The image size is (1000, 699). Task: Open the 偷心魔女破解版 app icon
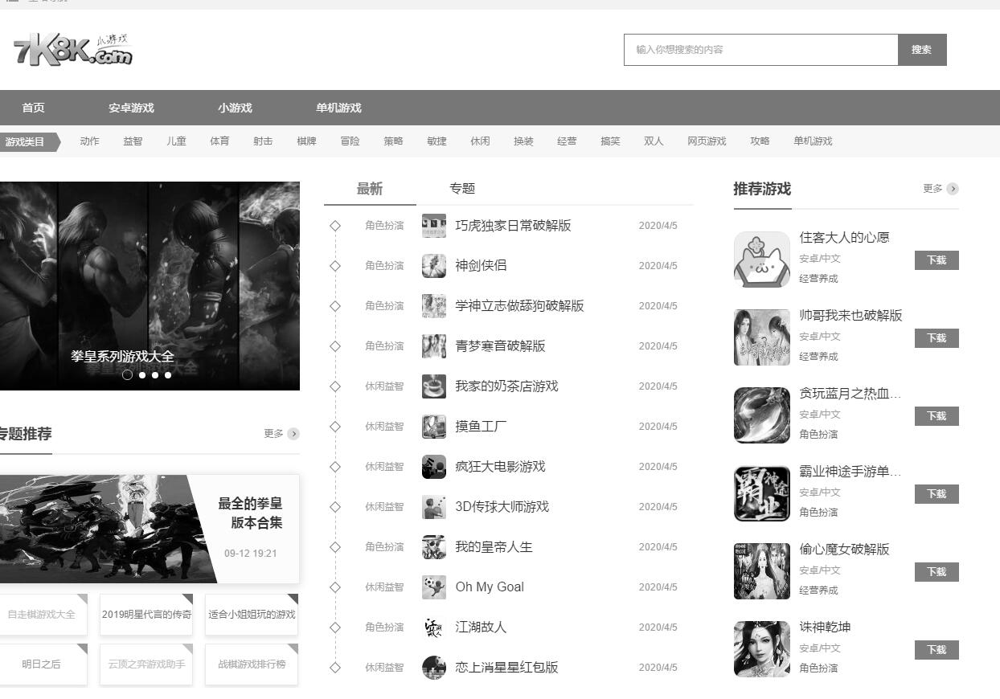[762, 571]
